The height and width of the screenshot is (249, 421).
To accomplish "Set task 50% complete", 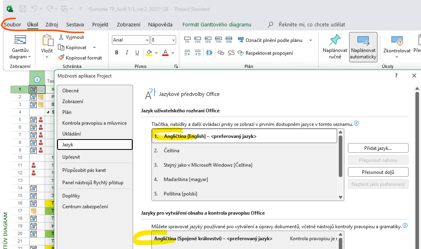I will pos(208,40).
